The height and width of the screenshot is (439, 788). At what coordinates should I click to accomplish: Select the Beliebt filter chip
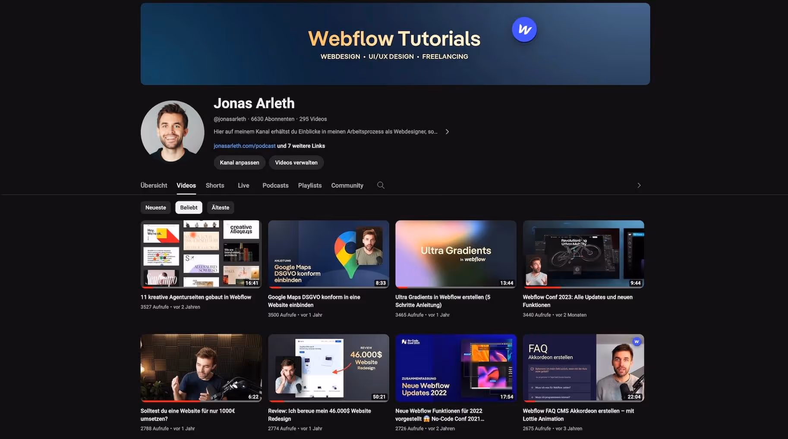click(189, 207)
